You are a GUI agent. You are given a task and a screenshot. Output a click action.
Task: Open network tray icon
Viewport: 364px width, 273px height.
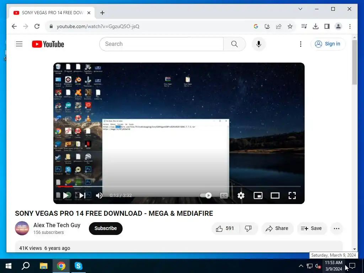coord(310,266)
